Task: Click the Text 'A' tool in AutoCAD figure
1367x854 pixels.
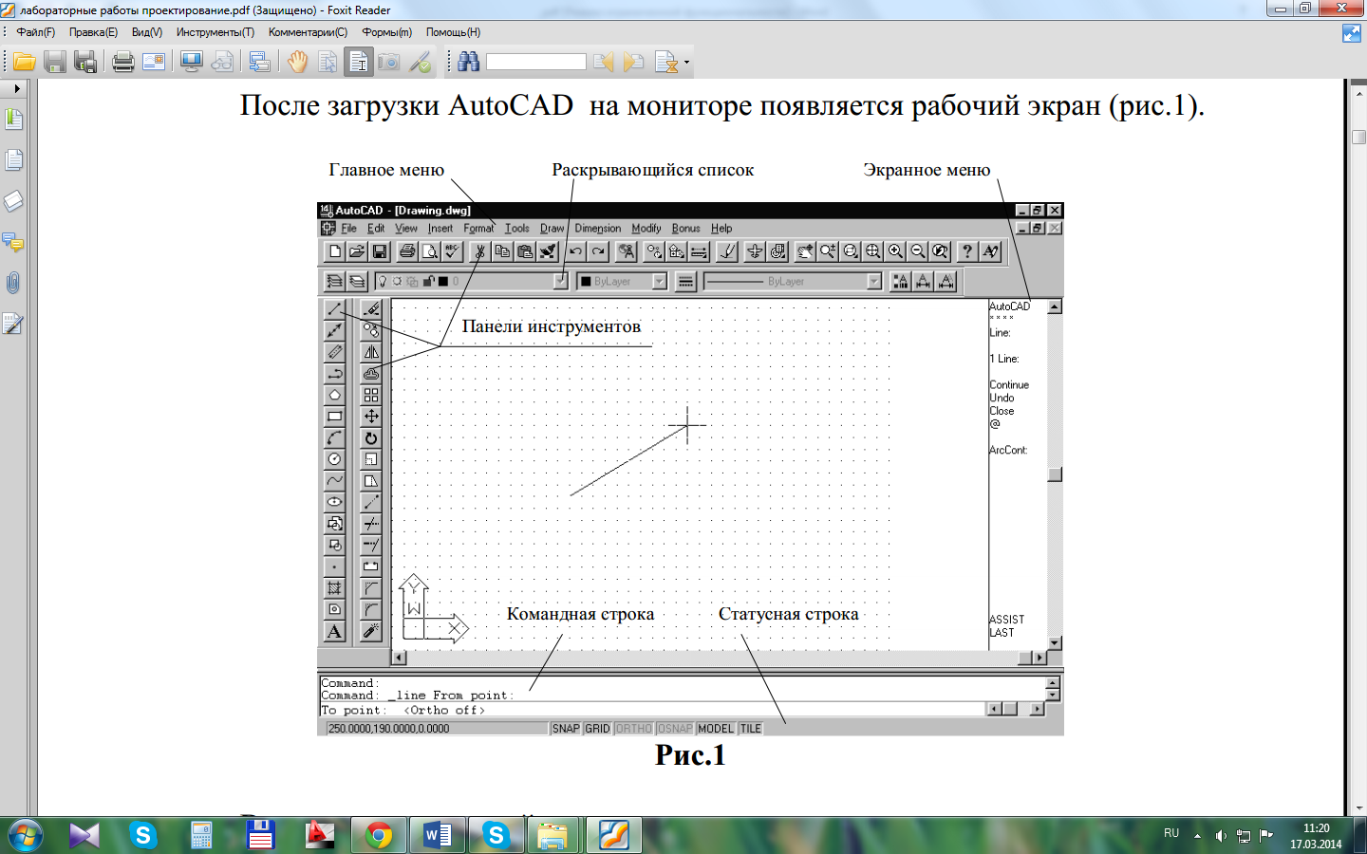Action: pyautogui.click(x=334, y=631)
